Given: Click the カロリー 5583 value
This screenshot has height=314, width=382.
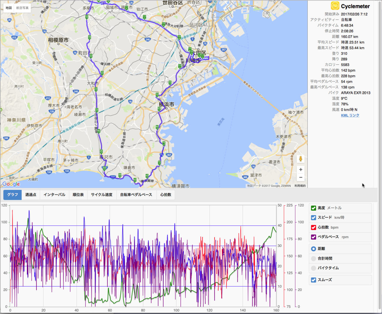Looking at the screenshot, I should (x=345, y=65).
